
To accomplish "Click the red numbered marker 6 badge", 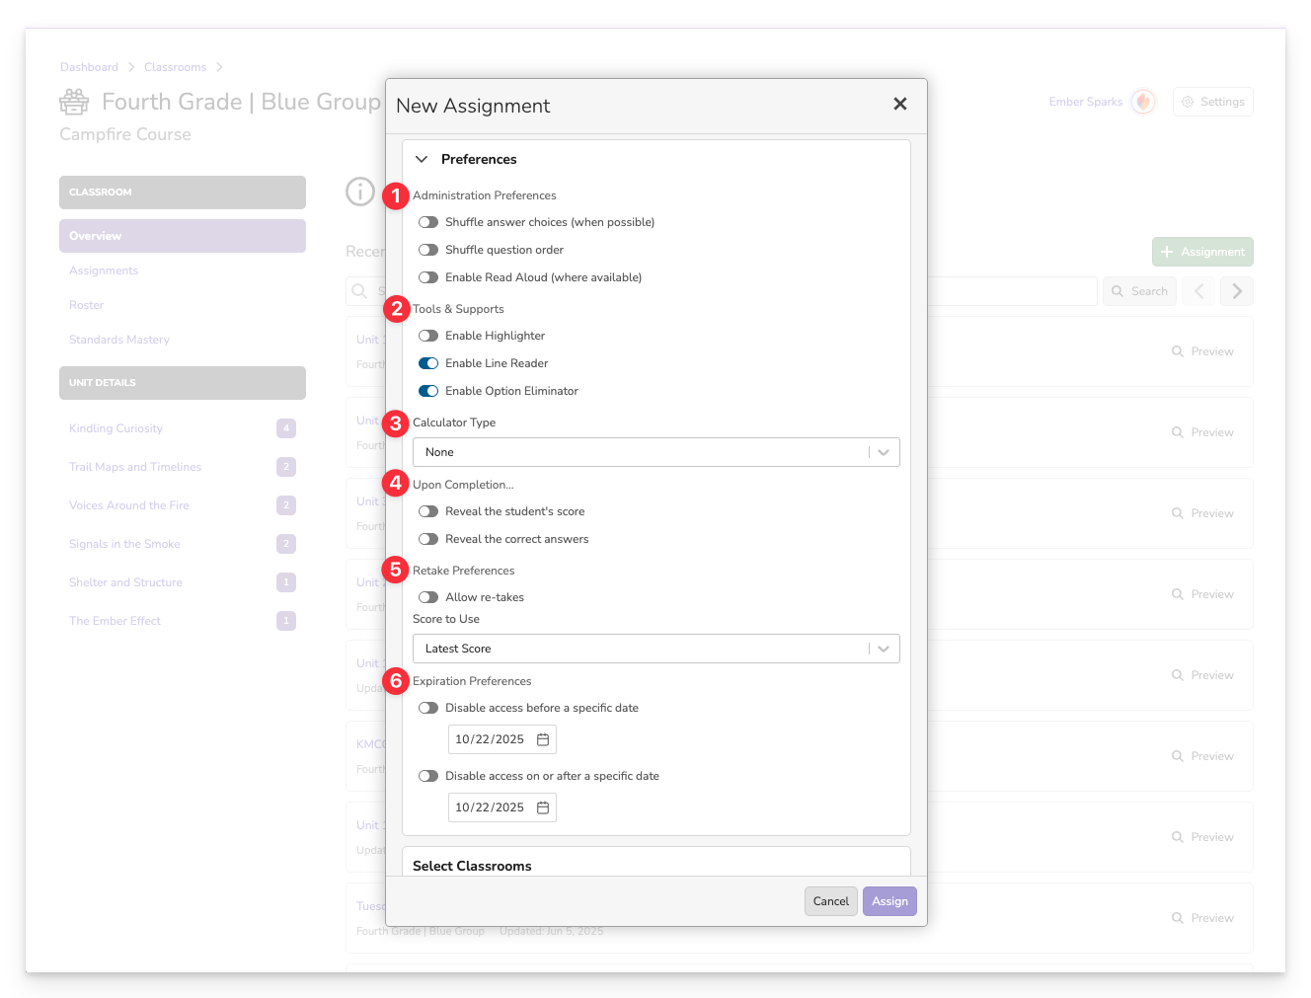I will [x=396, y=680].
